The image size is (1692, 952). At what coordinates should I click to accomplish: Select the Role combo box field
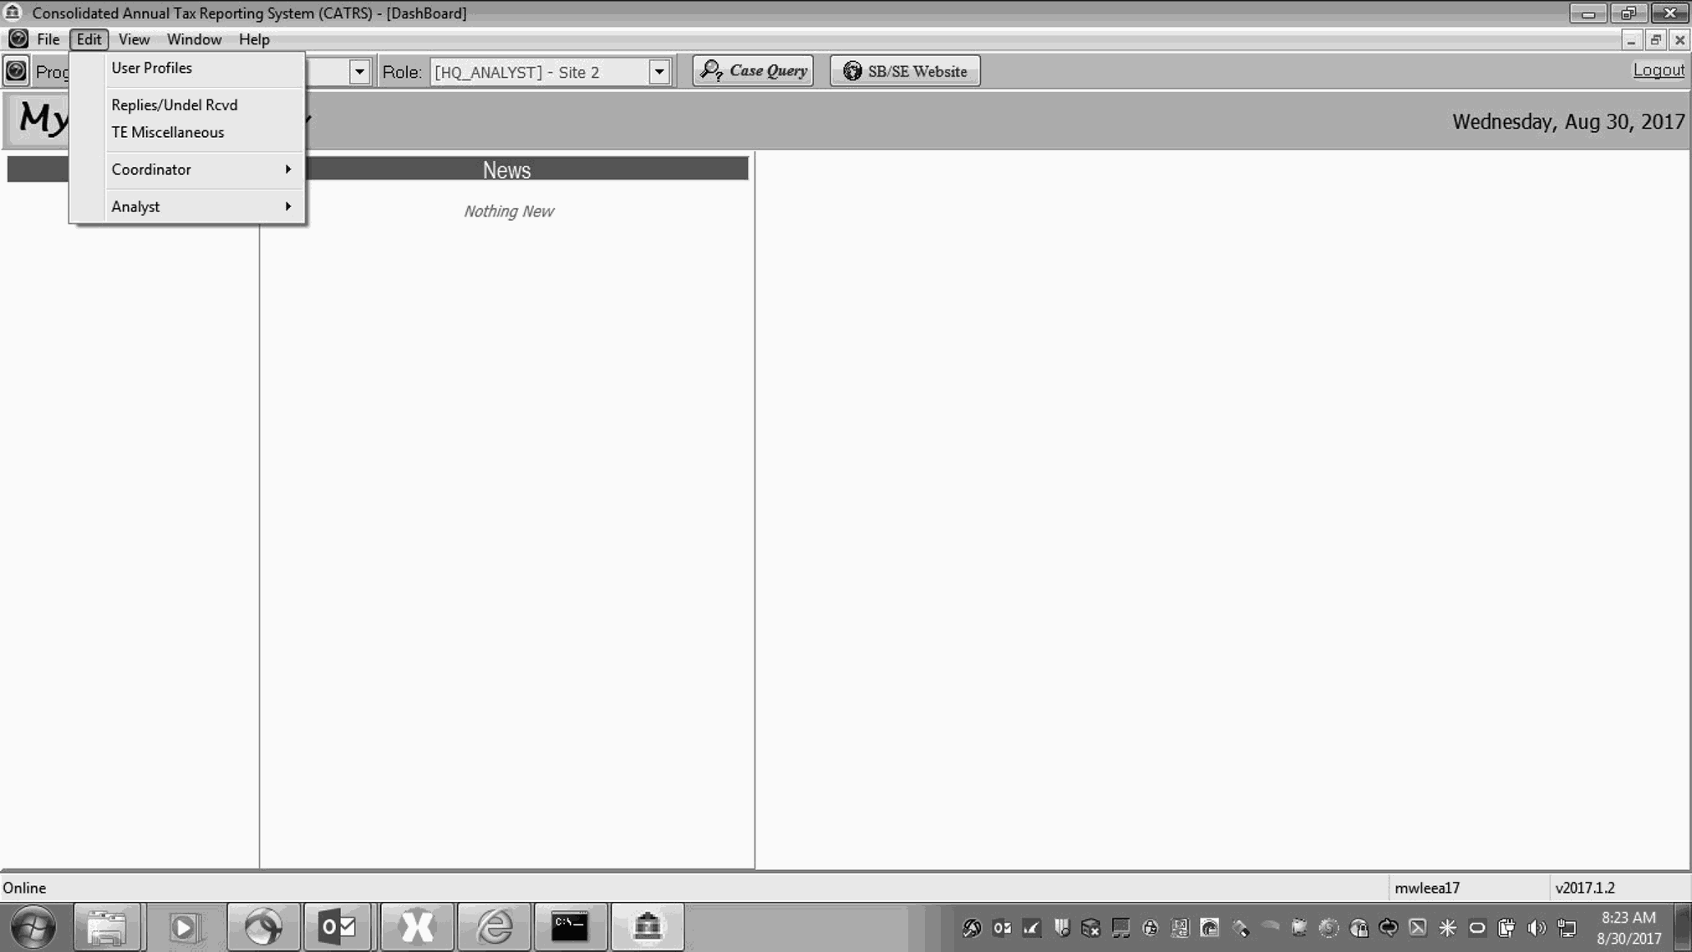(x=540, y=72)
